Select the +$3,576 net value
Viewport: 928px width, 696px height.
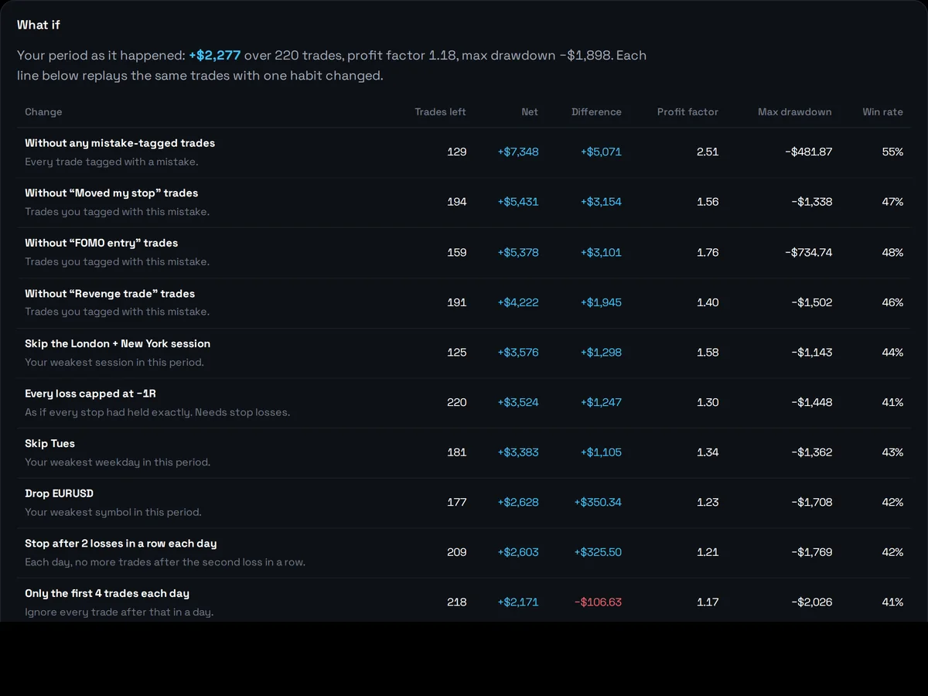point(518,352)
